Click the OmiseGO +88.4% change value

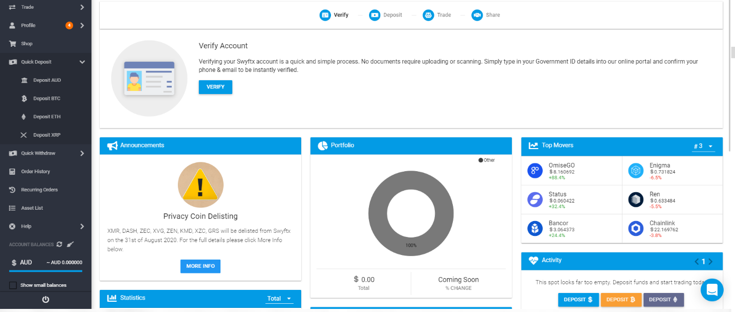click(x=557, y=178)
